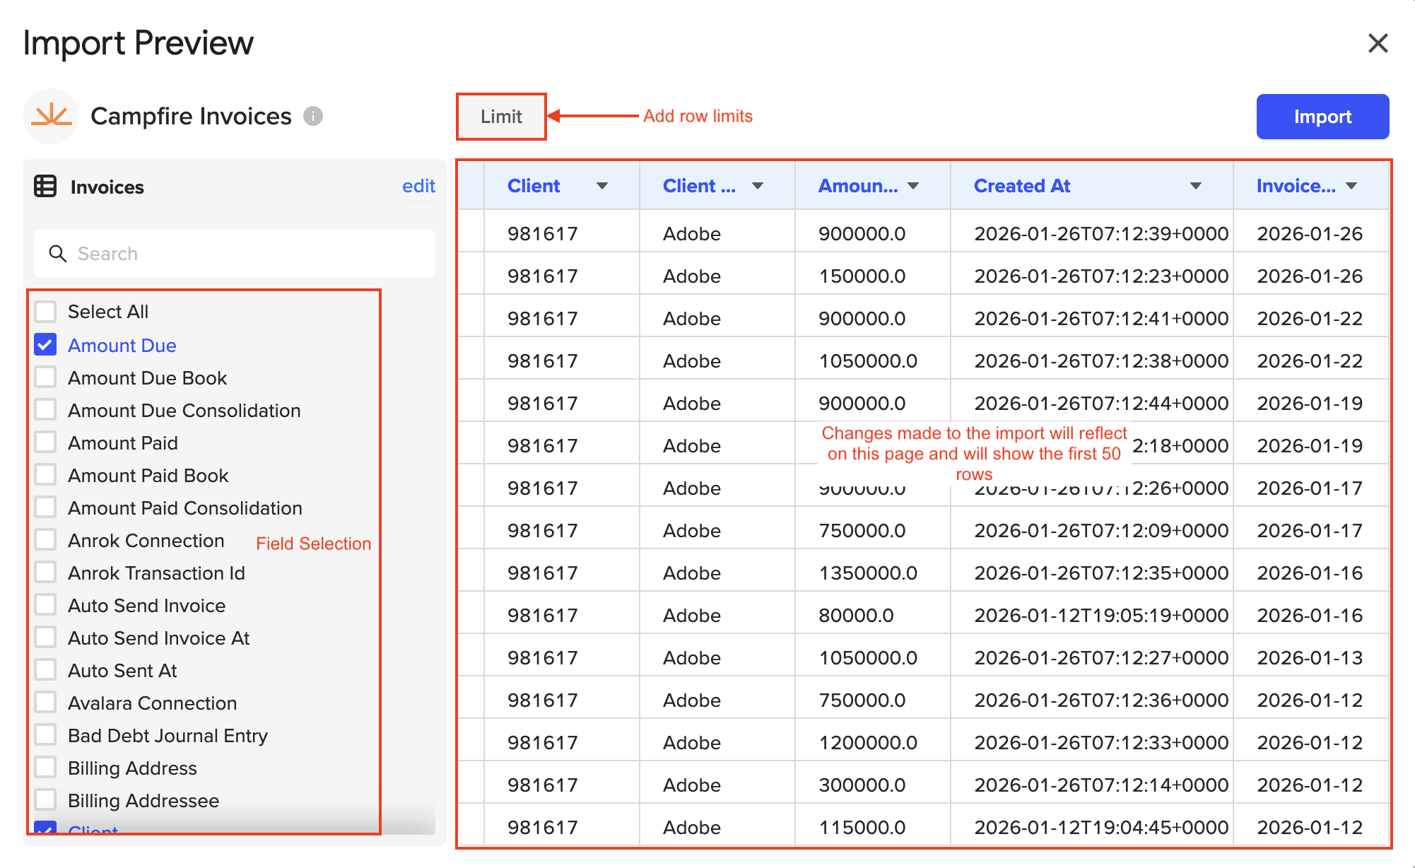
Task: Click the search magnifier icon
Action: tap(57, 254)
